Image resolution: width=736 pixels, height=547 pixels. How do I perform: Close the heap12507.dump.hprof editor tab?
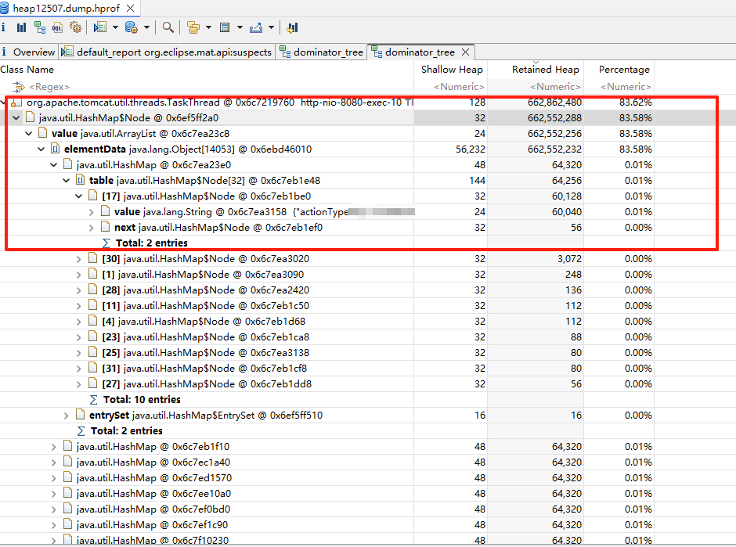click(x=129, y=9)
